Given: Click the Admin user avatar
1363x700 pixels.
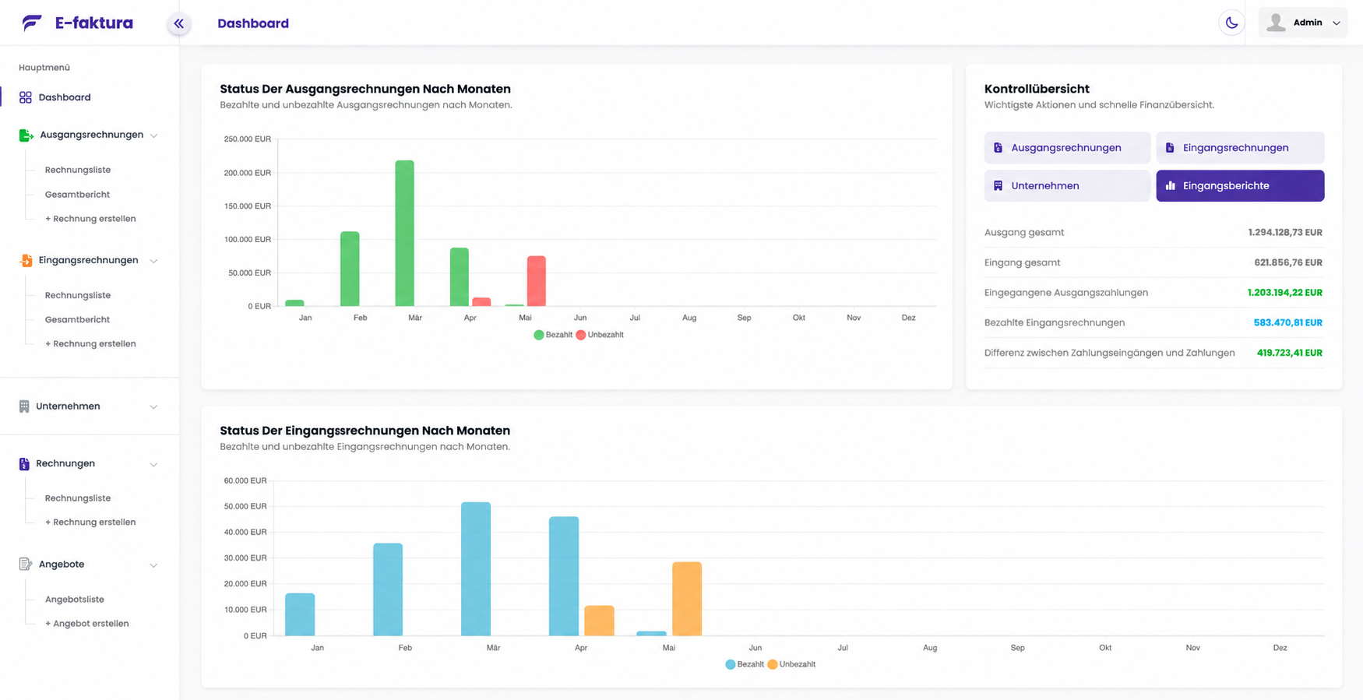Looking at the screenshot, I should [1276, 23].
